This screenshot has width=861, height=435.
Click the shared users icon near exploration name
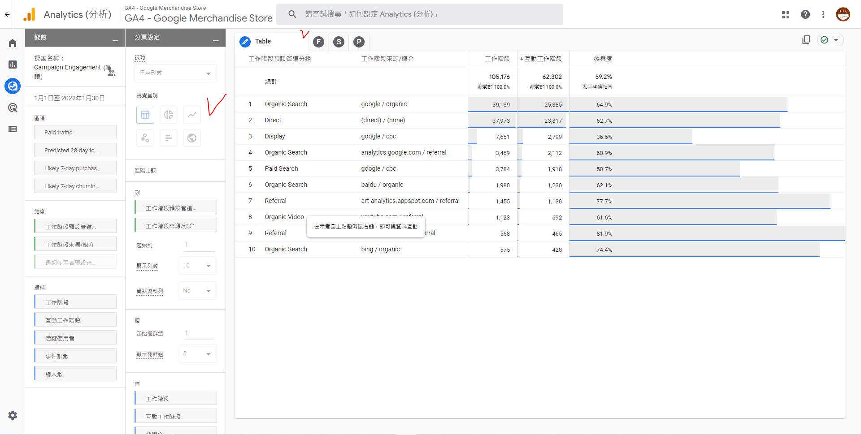(111, 73)
